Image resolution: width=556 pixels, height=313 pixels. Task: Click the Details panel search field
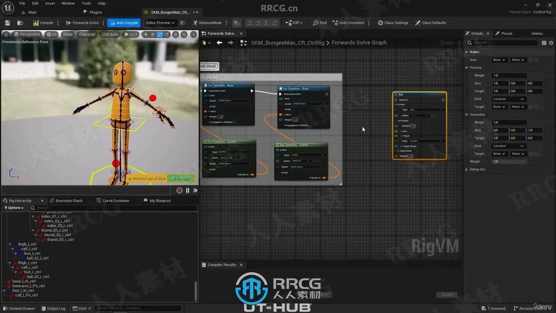pyautogui.click(x=502, y=43)
